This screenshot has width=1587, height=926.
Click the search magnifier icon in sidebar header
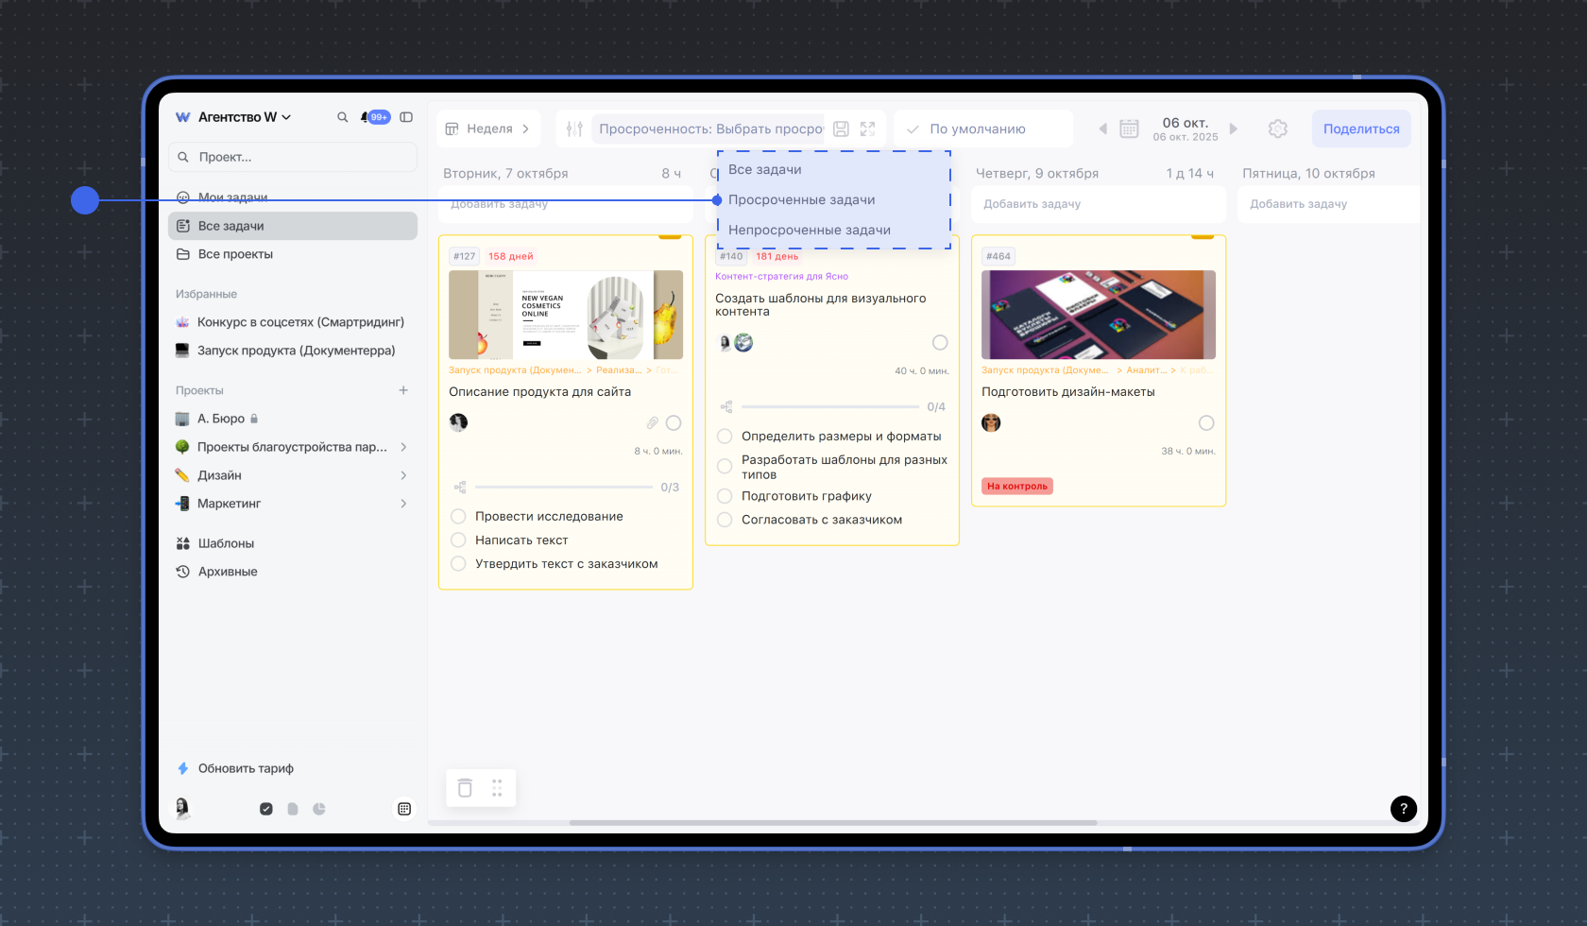(x=342, y=117)
